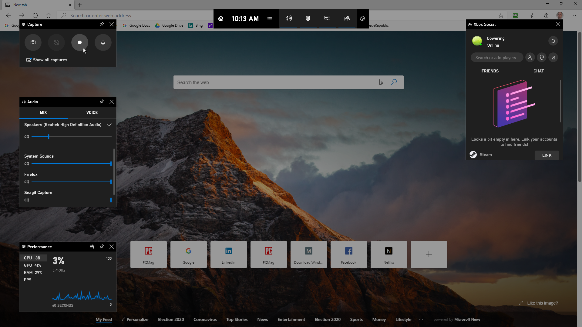Mute the Speakers master volume icon
The width and height of the screenshot is (582, 327).
point(27,137)
